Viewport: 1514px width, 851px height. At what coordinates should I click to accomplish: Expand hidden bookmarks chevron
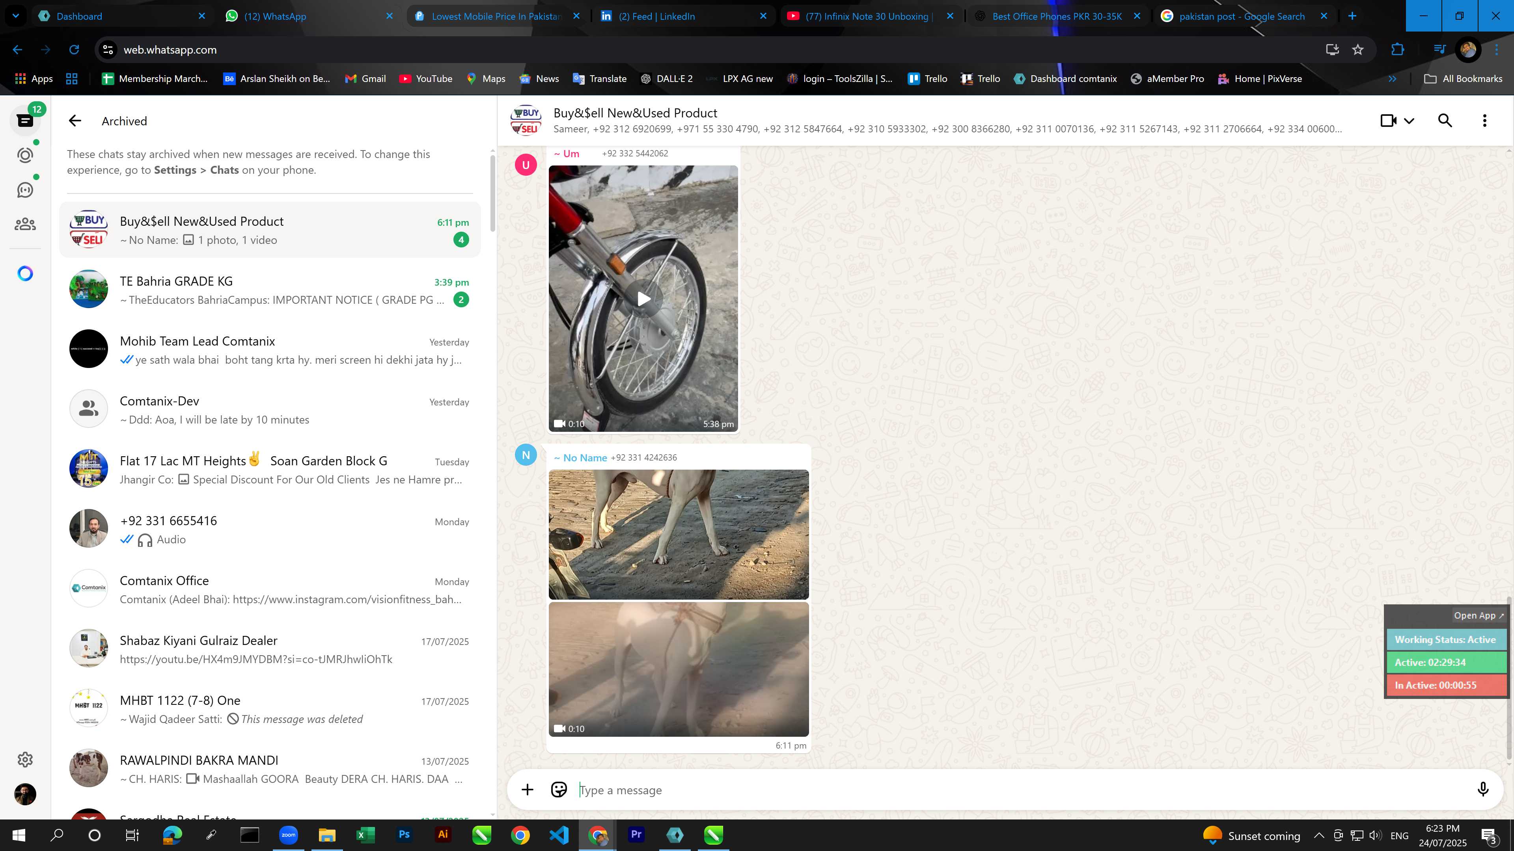point(1392,79)
